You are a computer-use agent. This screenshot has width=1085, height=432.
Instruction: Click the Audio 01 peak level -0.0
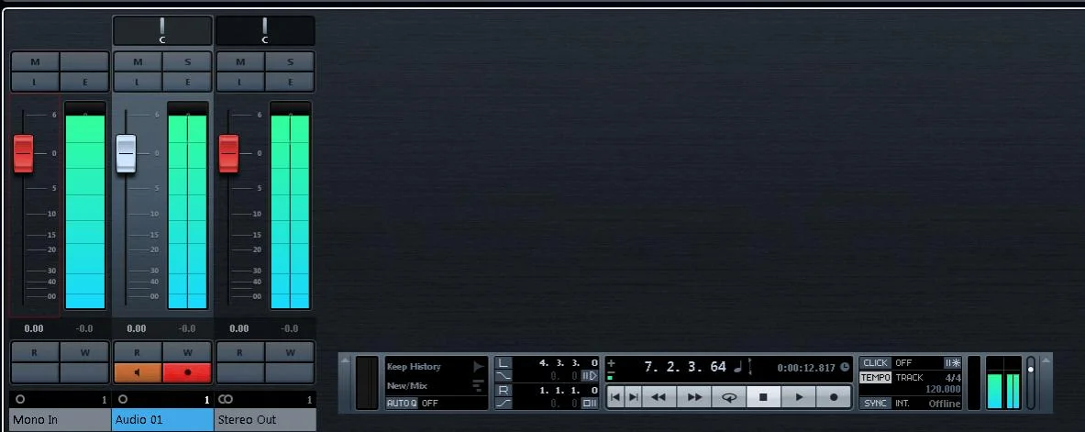click(187, 329)
